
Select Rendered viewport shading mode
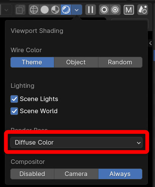tap(66, 10)
